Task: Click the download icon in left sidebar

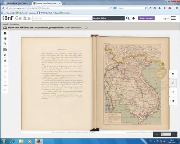Action: click(x=5, y=60)
